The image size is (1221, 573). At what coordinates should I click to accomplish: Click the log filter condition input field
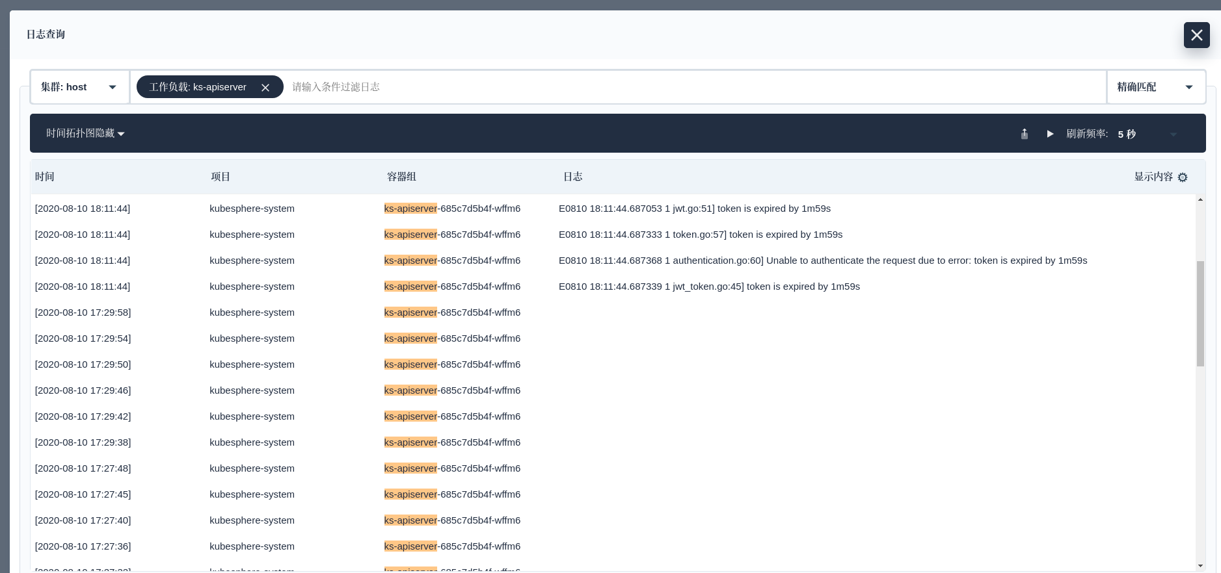(x=695, y=87)
